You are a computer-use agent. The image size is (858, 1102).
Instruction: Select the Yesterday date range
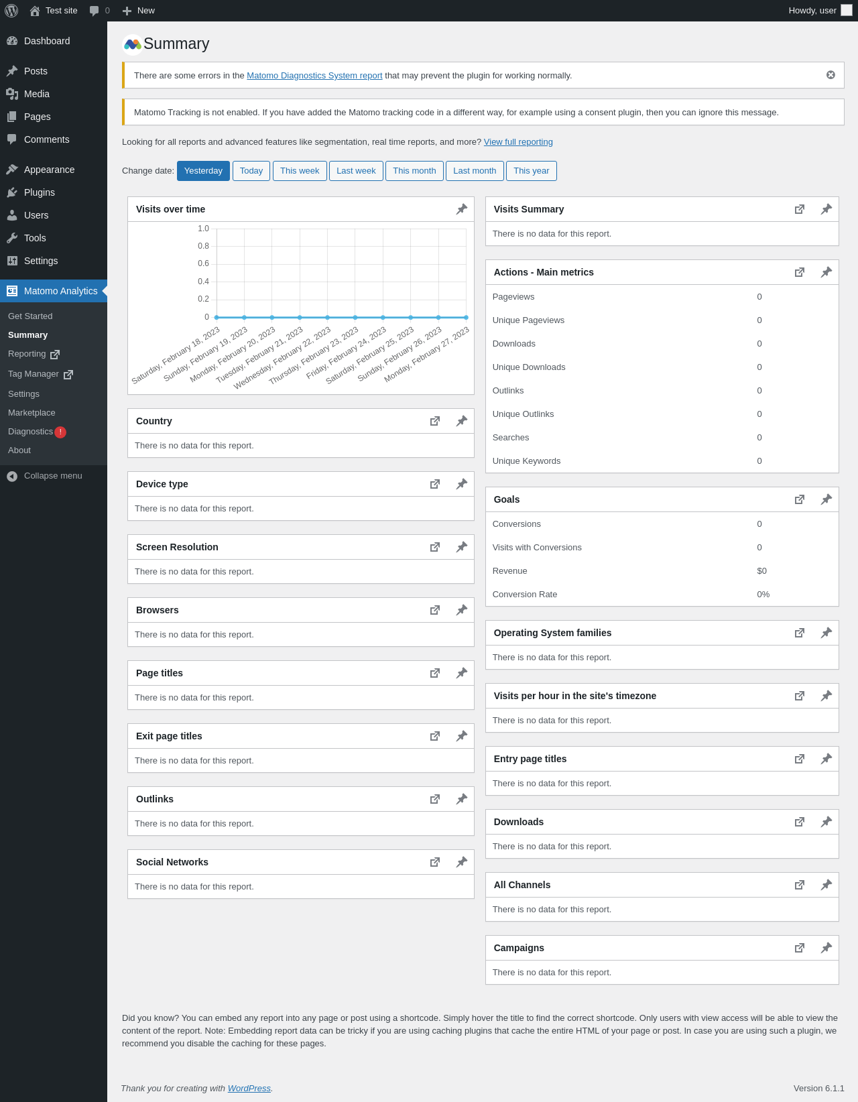click(203, 171)
